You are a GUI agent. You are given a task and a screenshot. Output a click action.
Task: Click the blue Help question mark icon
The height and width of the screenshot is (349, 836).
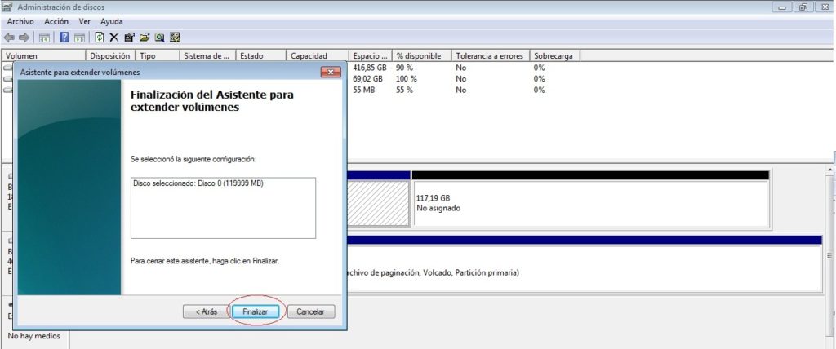(x=64, y=38)
